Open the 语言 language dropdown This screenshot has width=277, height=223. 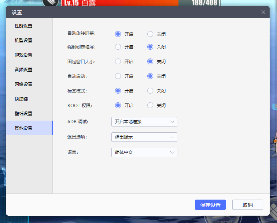tap(144, 152)
